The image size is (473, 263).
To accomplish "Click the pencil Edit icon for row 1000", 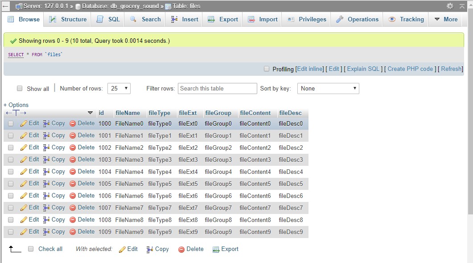I will coord(24,123).
